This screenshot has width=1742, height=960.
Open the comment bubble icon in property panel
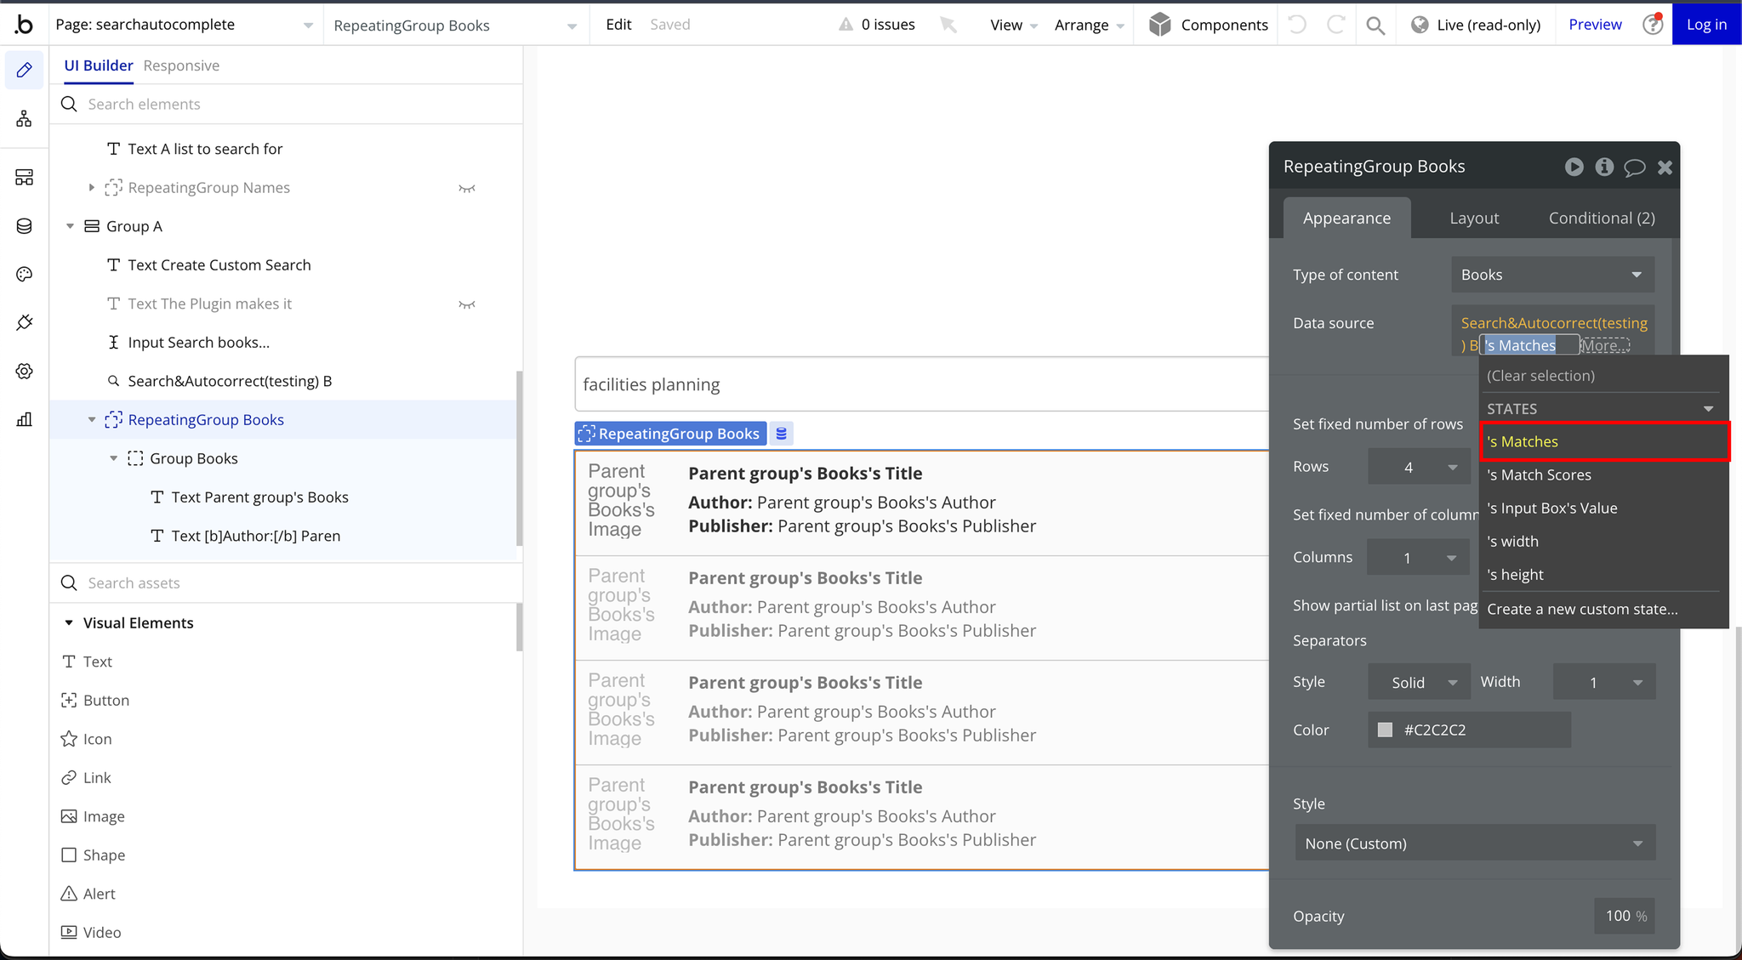(x=1634, y=167)
